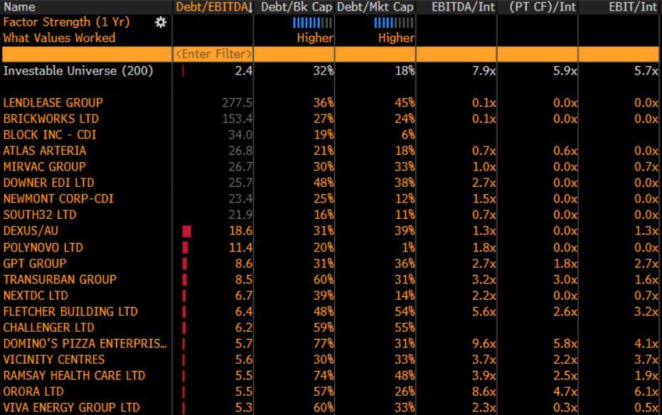Open BLOCK INC - CDI
The height and width of the screenshot is (415, 662).
click(50, 135)
